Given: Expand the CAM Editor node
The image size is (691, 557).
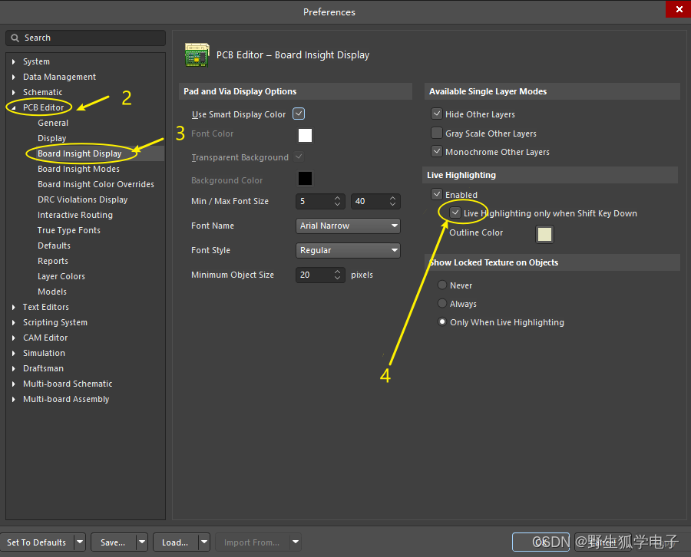Looking at the screenshot, I should tap(14, 338).
